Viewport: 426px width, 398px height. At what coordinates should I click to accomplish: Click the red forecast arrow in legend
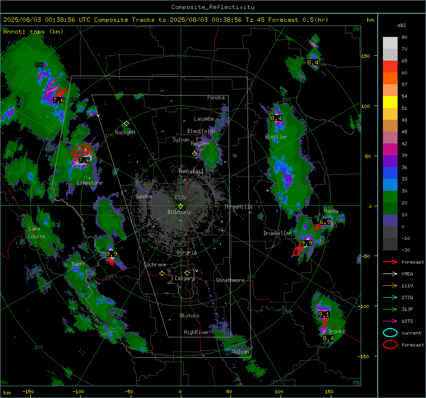[x=390, y=262]
